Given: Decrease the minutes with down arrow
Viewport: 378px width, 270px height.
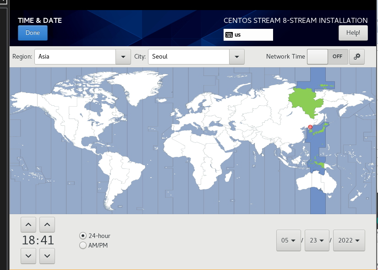Looking at the screenshot, I should tap(47, 256).
